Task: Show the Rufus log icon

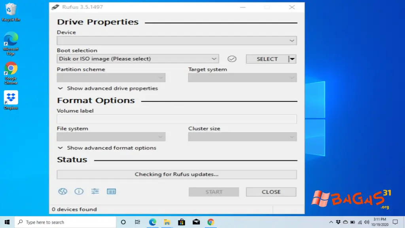Action: (111, 191)
